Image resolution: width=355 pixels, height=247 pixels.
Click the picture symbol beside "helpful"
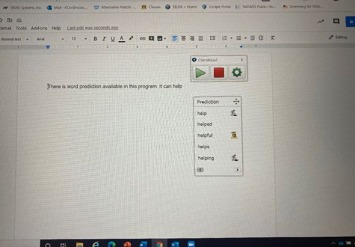tap(234, 135)
